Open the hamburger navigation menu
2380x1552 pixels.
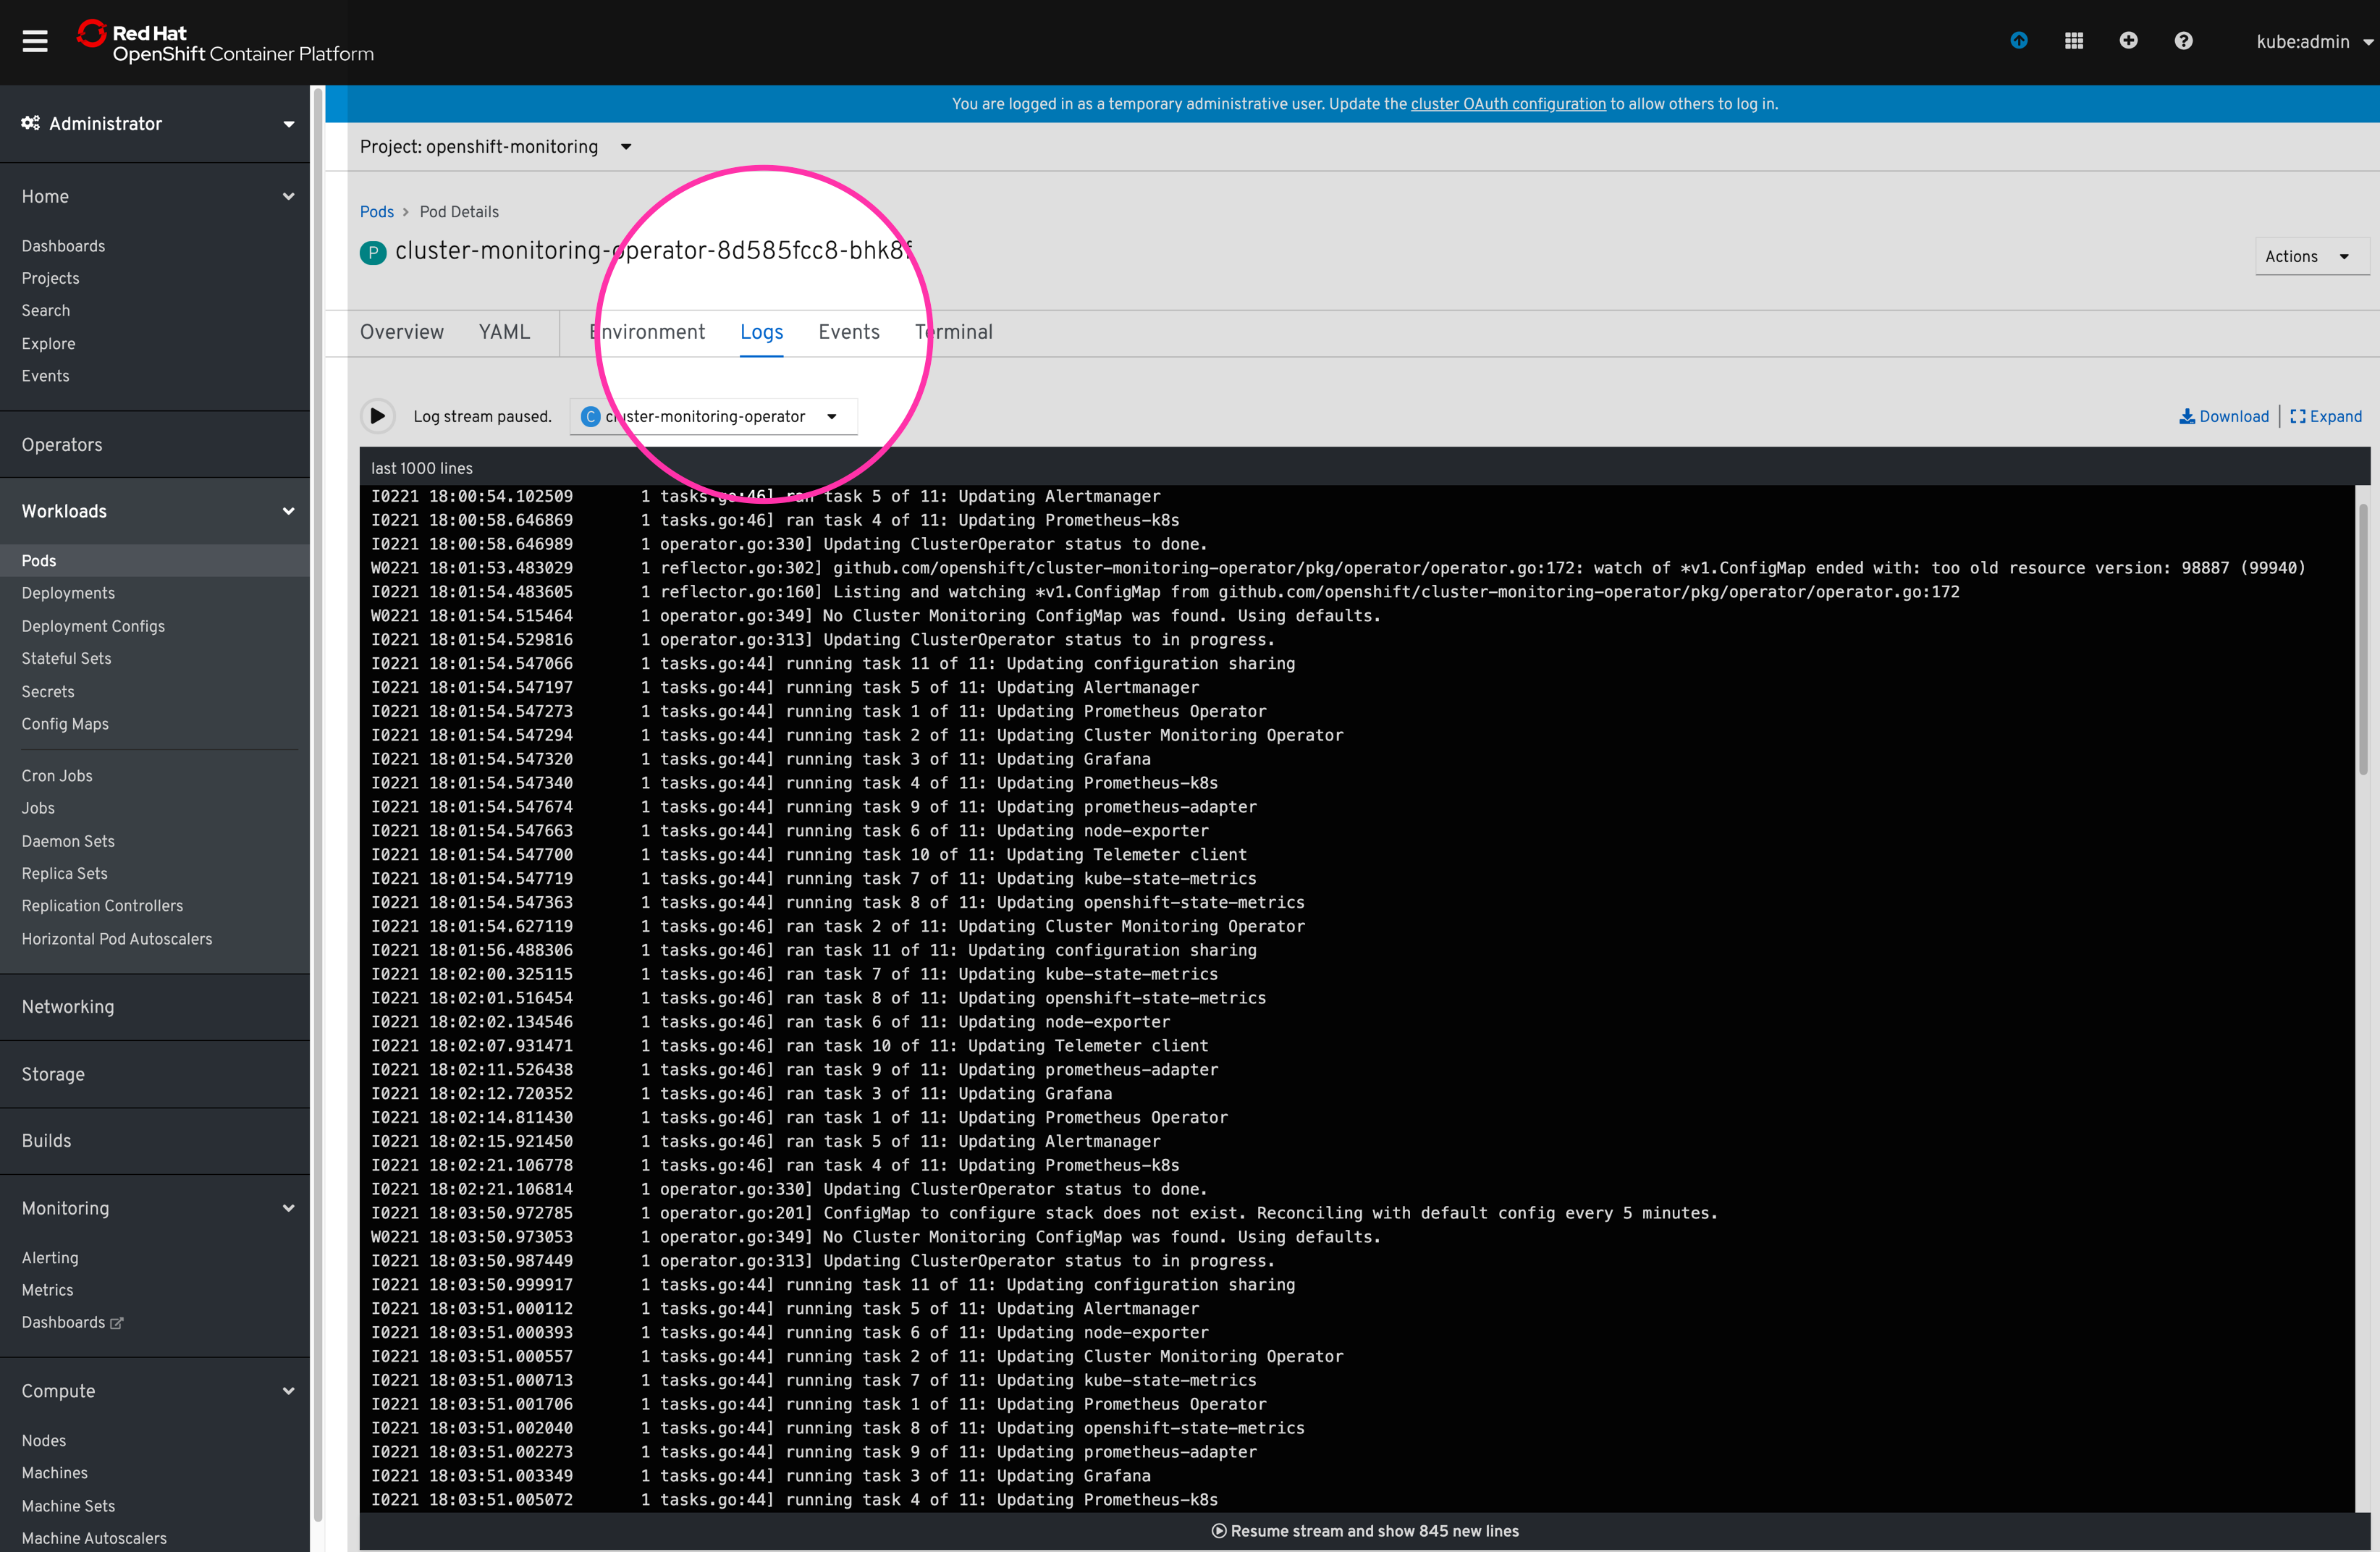(34, 42)
